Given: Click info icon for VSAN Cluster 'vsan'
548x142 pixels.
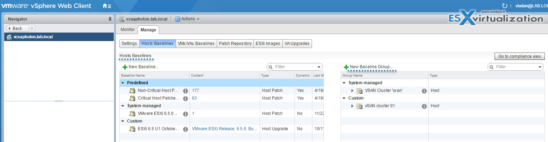Looking at the screenshot, I should coord(424,91).
